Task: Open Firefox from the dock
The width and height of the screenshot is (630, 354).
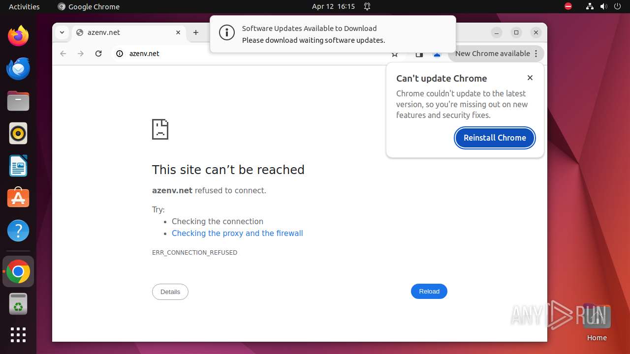Action: [18, 36]
